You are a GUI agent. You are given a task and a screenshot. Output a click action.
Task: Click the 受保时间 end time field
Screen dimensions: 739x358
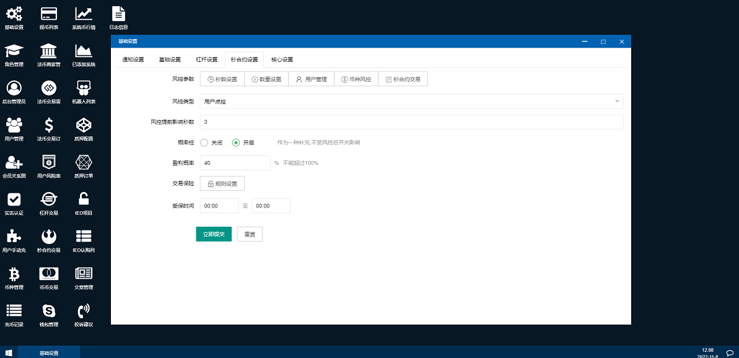click(271, 206)
